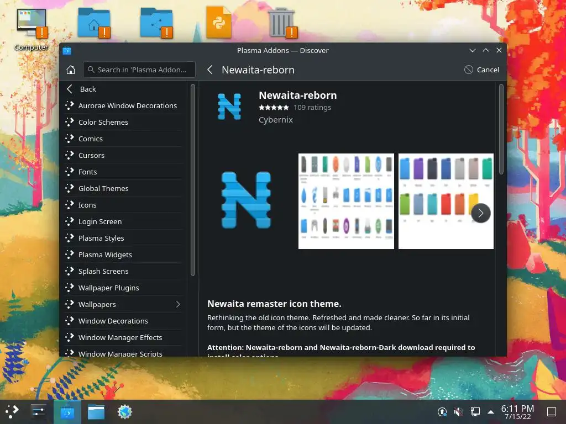Open the Comics category

tap(123, 139)
